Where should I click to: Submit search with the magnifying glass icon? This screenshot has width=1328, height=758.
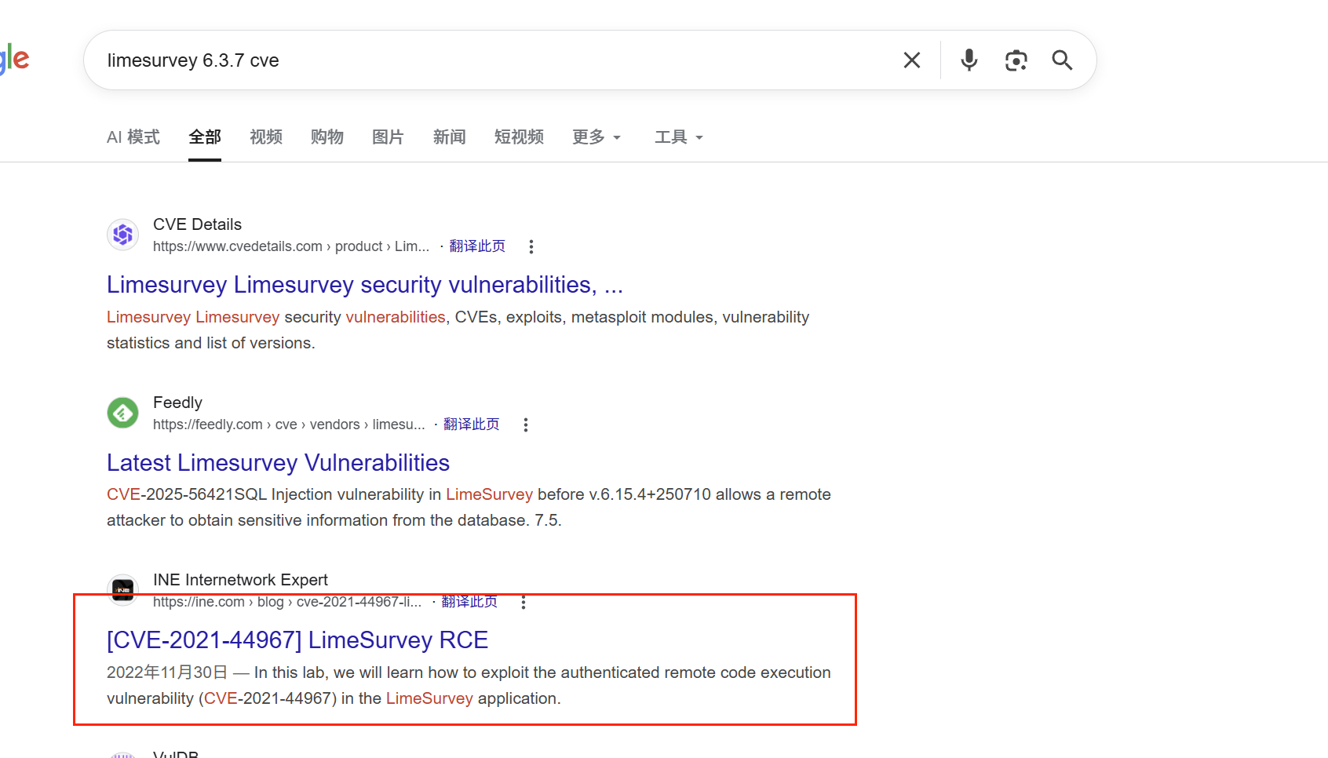pyautogui.click(x=1062, y=60)
